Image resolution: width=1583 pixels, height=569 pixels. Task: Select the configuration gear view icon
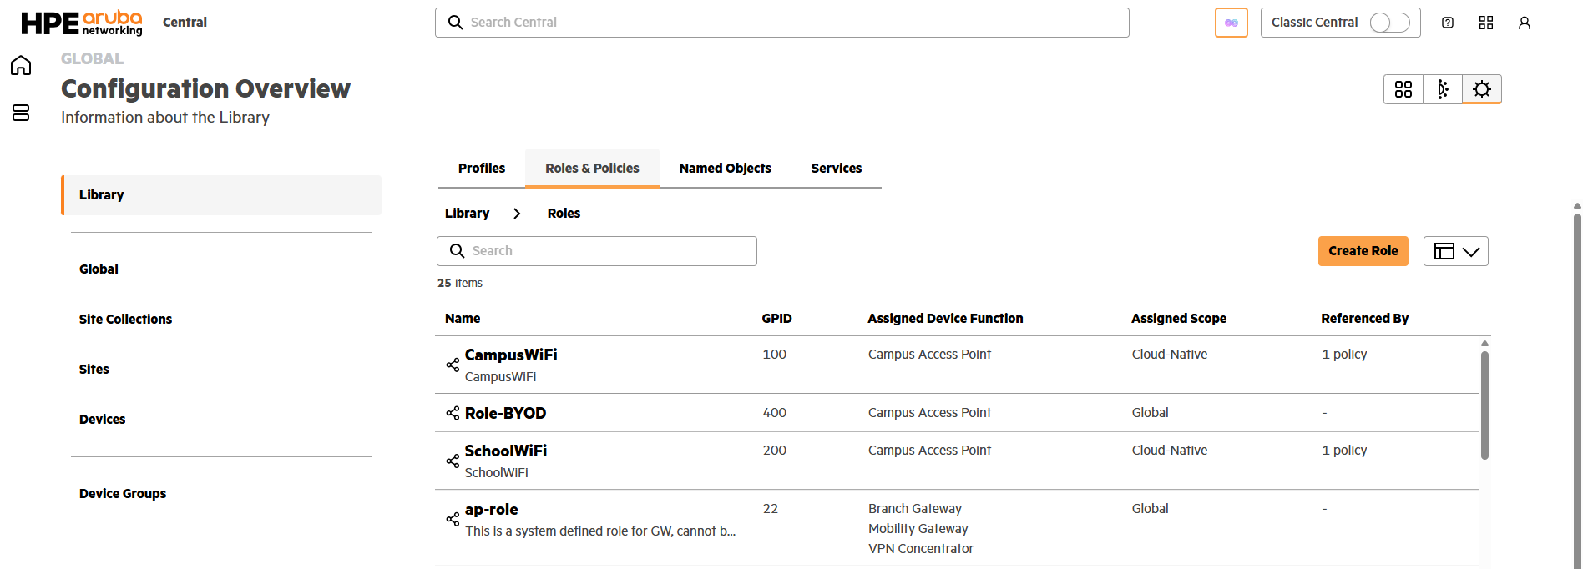1482,89
